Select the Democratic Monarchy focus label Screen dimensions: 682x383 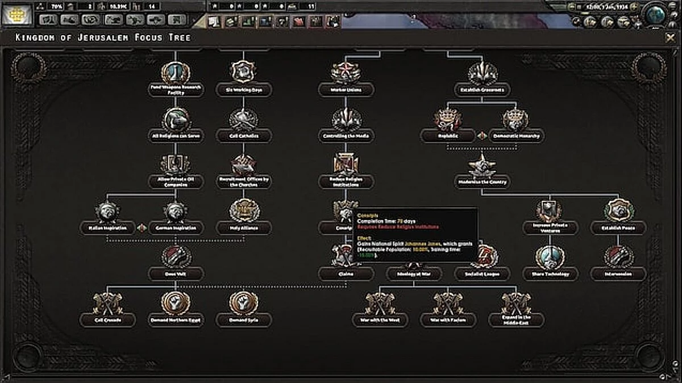(x=516, y=136)
